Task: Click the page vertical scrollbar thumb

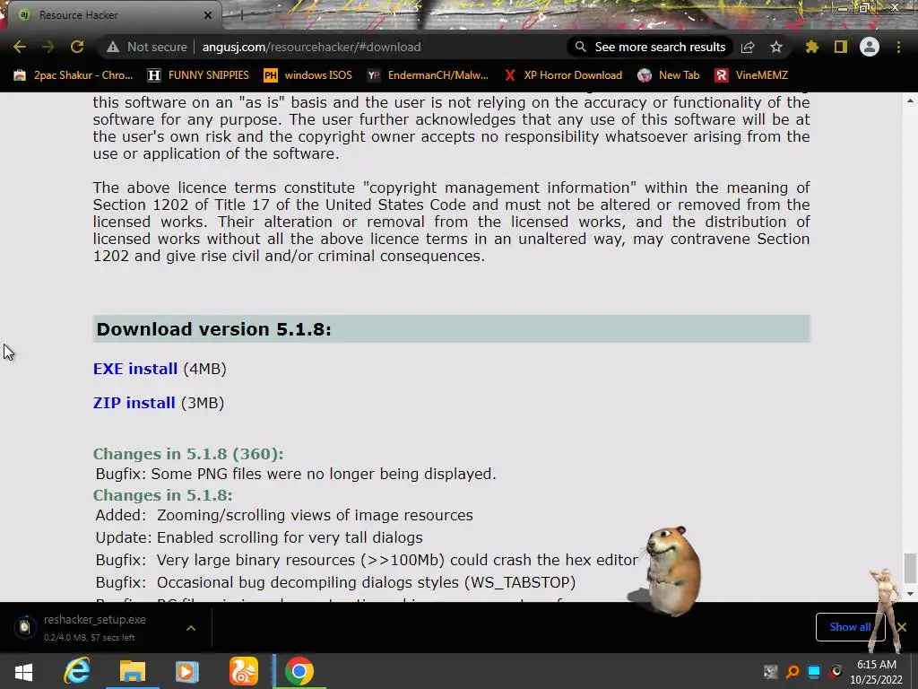Action: 910,568
